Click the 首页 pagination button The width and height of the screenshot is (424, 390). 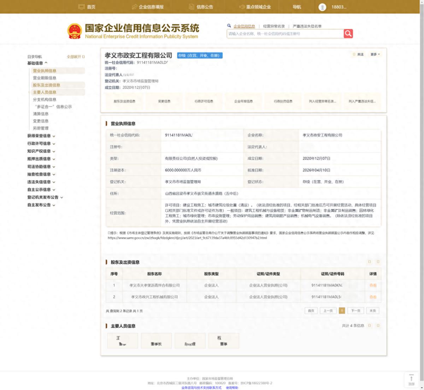[311, 311]
